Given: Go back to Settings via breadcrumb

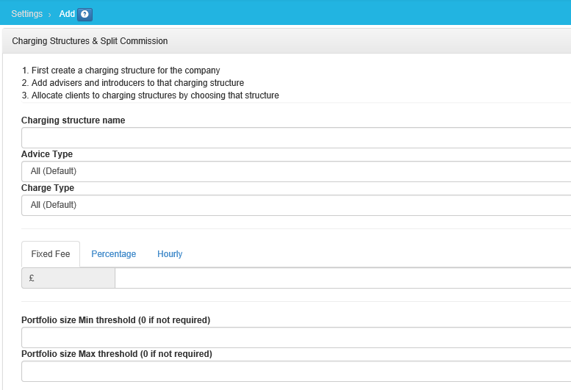Looking at the screenshot, I should click(x=26, y=14).
